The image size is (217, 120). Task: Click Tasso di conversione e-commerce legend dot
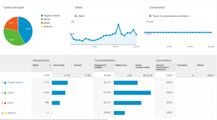point(150,16)
